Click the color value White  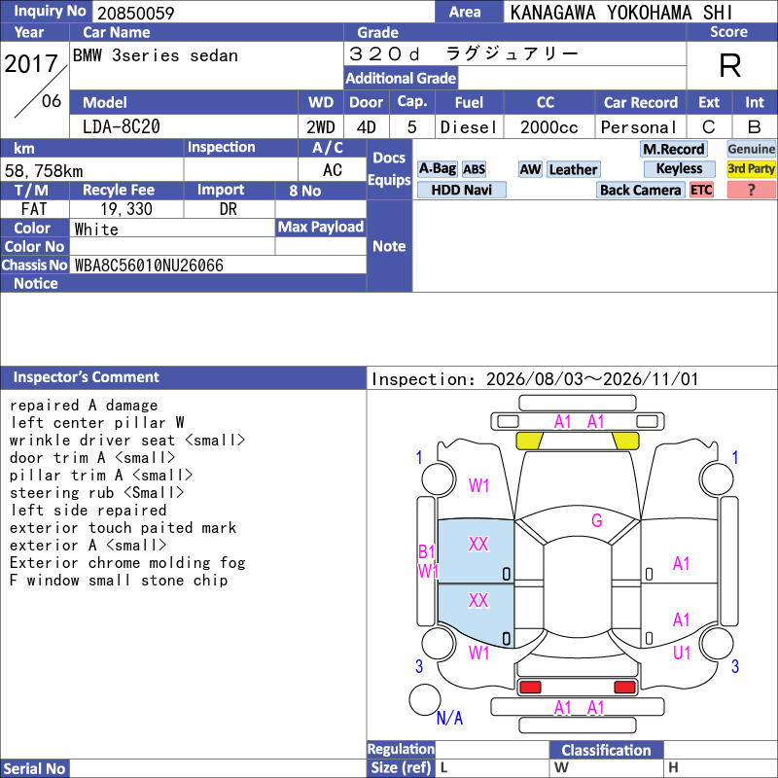coord(96,230)
